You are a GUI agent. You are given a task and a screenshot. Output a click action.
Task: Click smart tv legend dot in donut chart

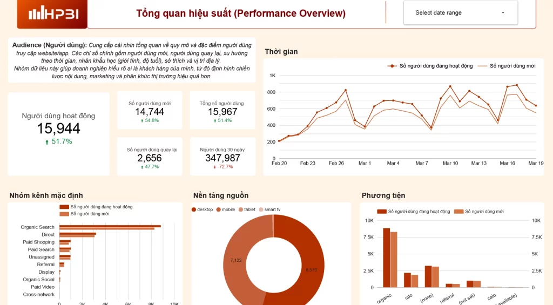click(261, 209)
